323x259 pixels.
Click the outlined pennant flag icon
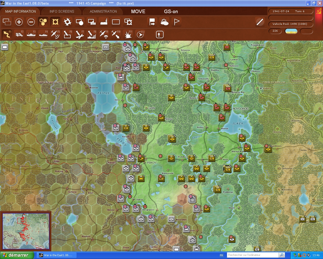click(x=177, y=22)
